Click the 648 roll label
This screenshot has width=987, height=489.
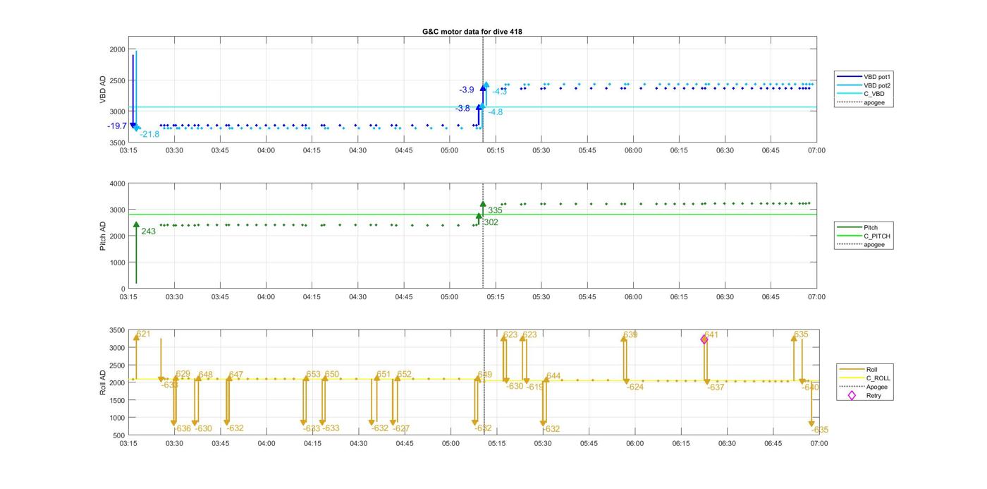click(x=205, y=375)
